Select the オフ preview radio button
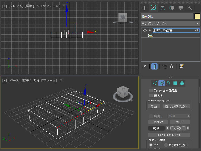 151,145
